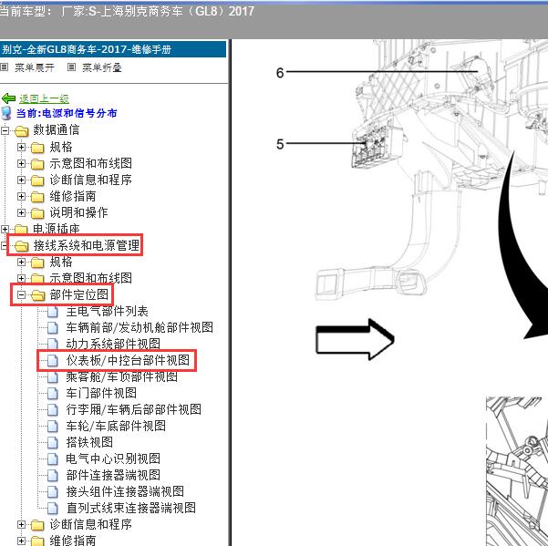The height and width of the screenshot is (546, 548).
Task: Click page icon of 搭铁视图
Action: [x=53, y=443]
